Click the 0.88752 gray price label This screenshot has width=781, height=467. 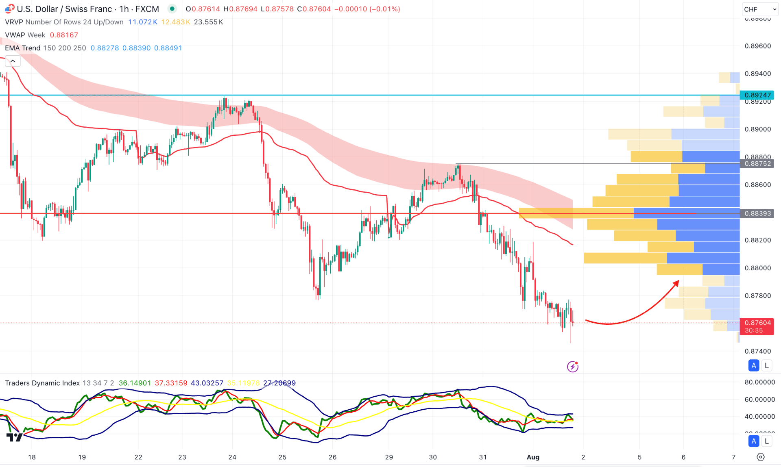[x=757, y=164]
